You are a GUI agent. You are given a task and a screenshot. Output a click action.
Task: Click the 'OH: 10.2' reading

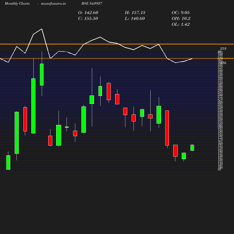pos(181,19)
